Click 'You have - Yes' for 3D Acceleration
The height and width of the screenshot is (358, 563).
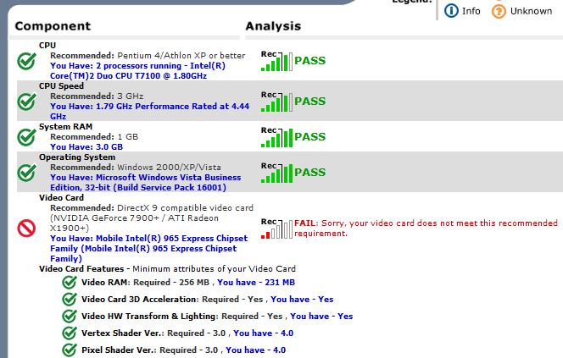tap(302, 300)
